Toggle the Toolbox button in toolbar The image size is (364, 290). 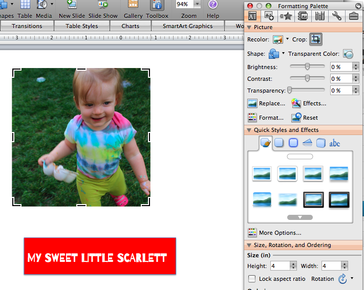[157, 5]
